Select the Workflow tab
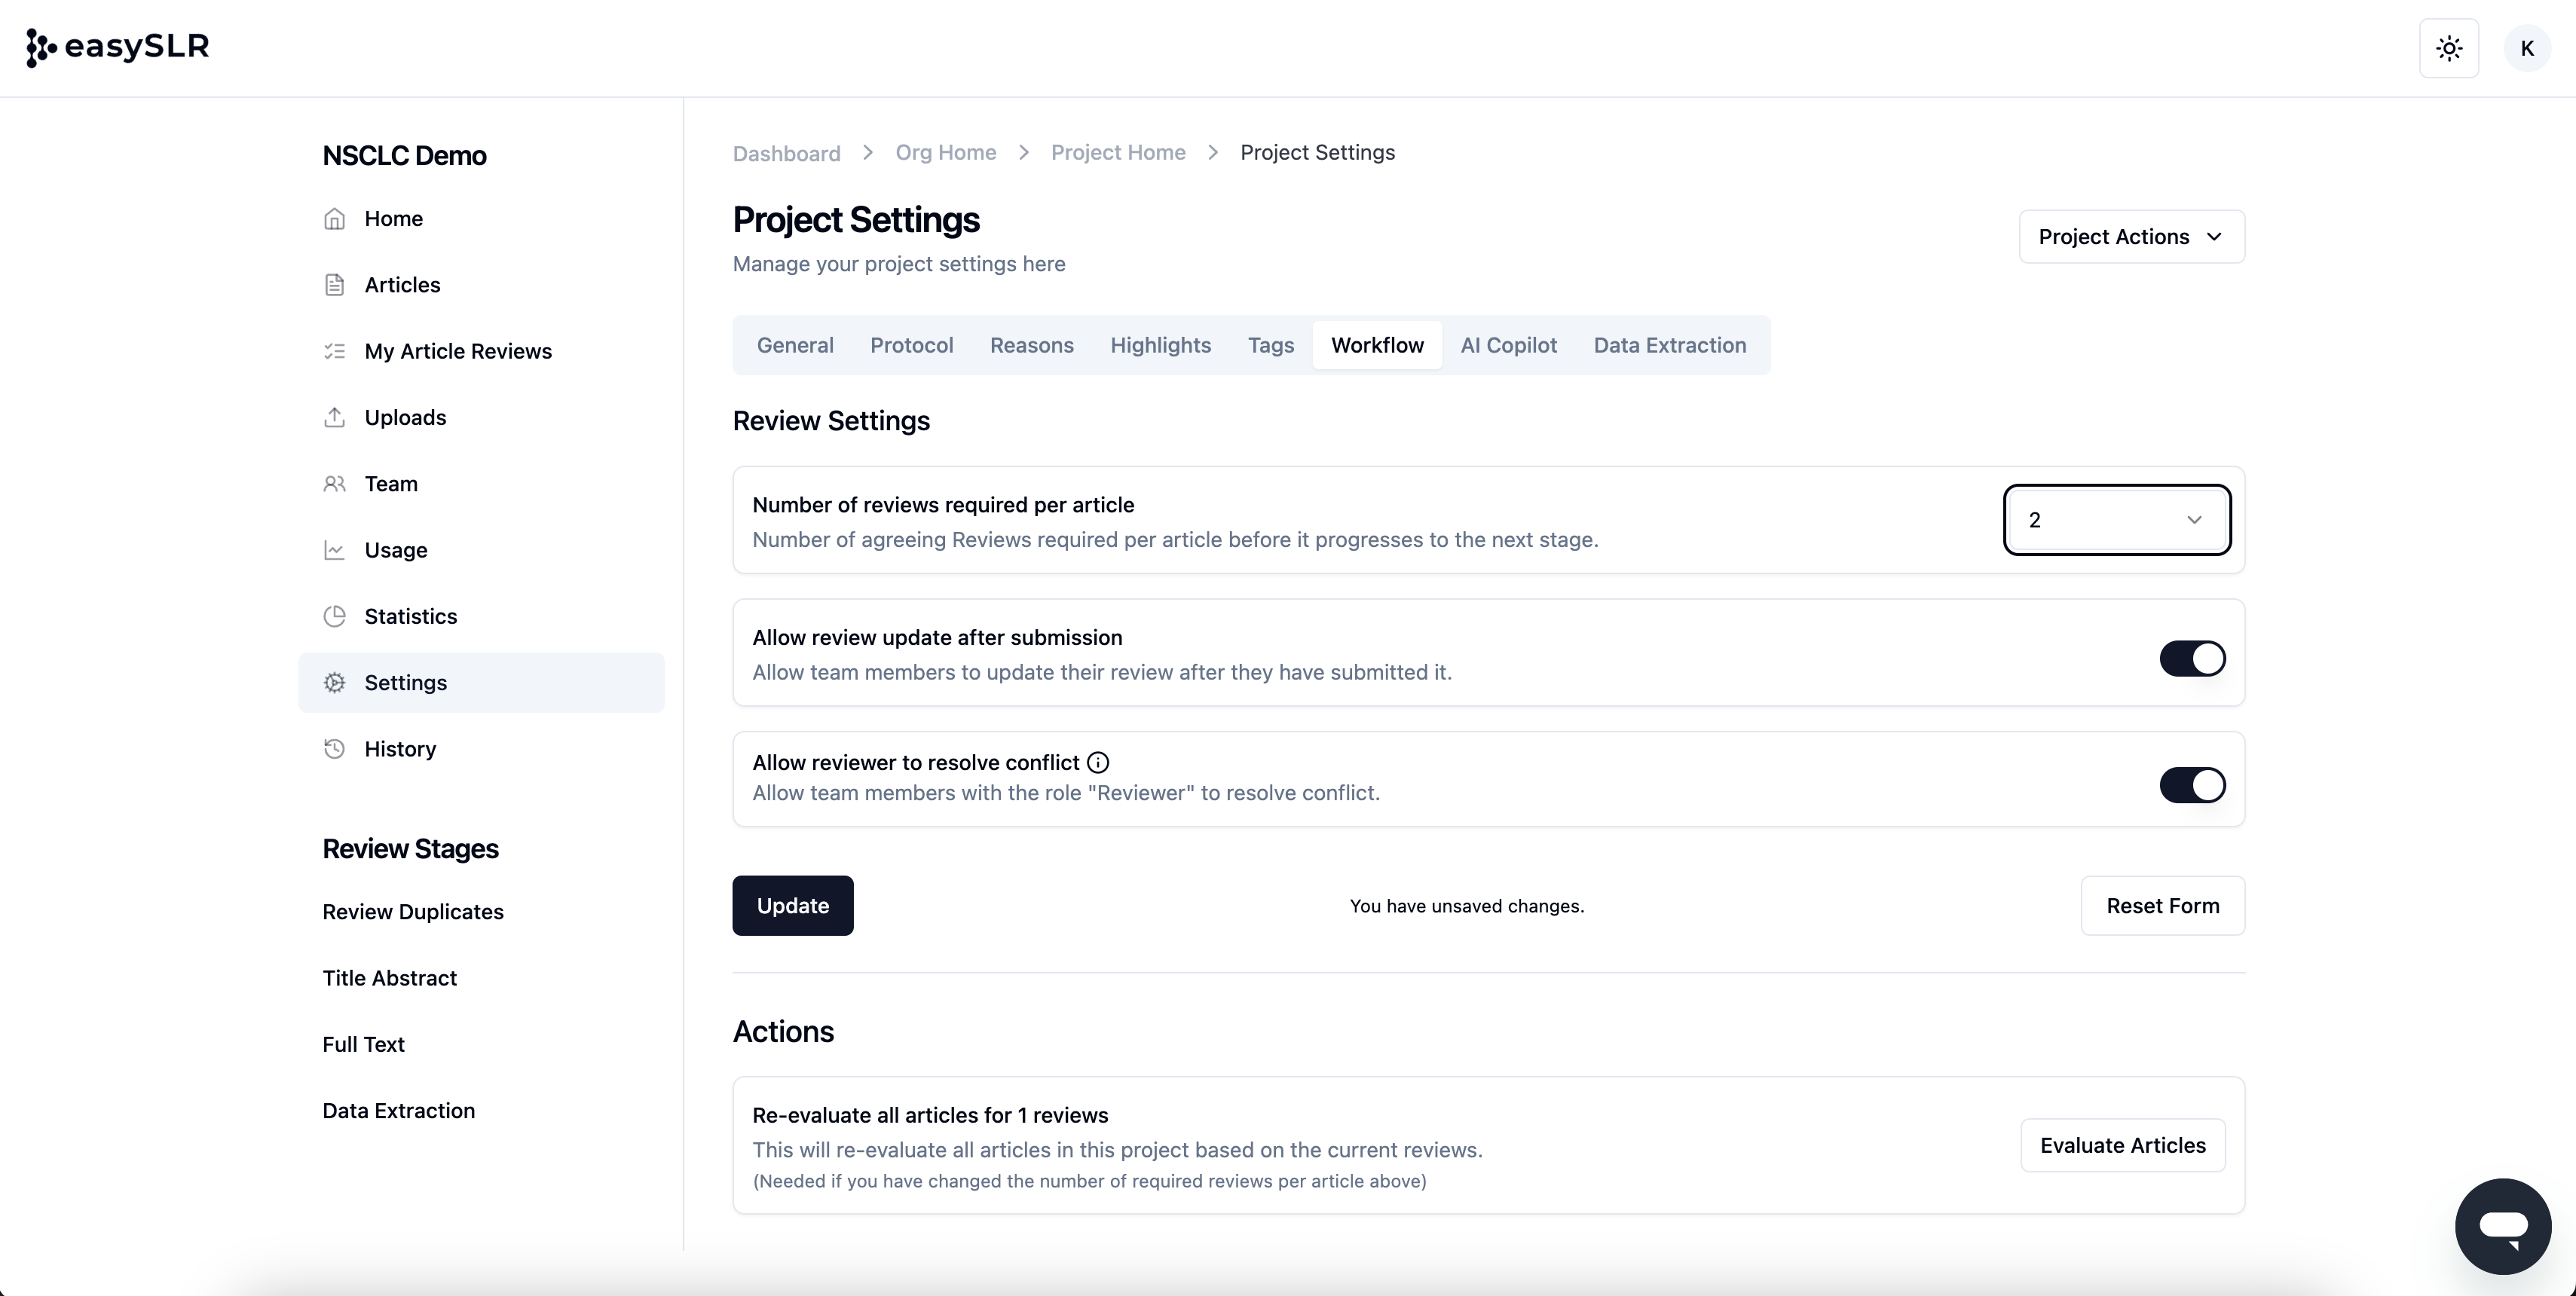 [1377, 345]
